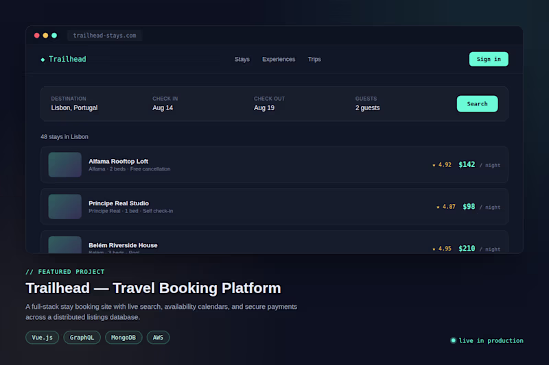Click the 4.92 rating value
The image size is (549, 365).
[445, 165]
